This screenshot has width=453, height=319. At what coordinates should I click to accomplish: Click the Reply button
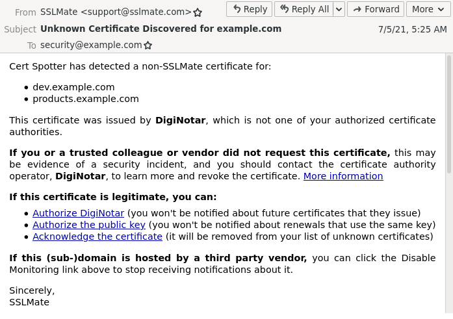(250, 9)
